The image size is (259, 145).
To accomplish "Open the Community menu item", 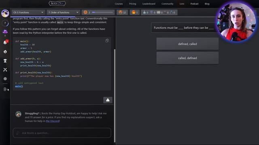I will click(167, 4).
